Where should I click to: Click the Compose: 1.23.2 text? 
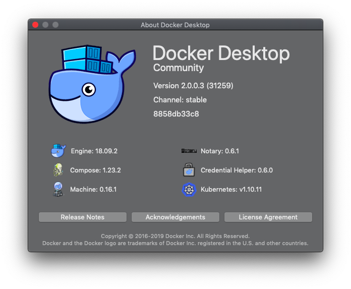[x=95, y=170]
